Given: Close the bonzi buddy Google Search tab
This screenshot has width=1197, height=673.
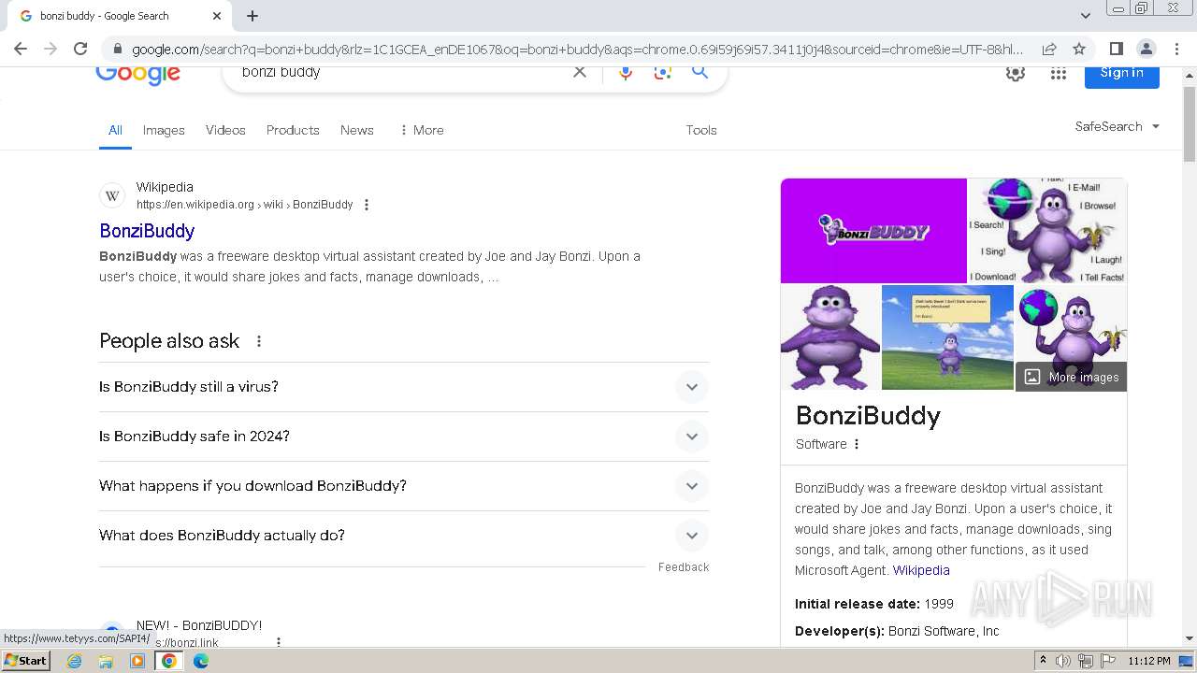Looking at the screenshot, I should (217, 16).
